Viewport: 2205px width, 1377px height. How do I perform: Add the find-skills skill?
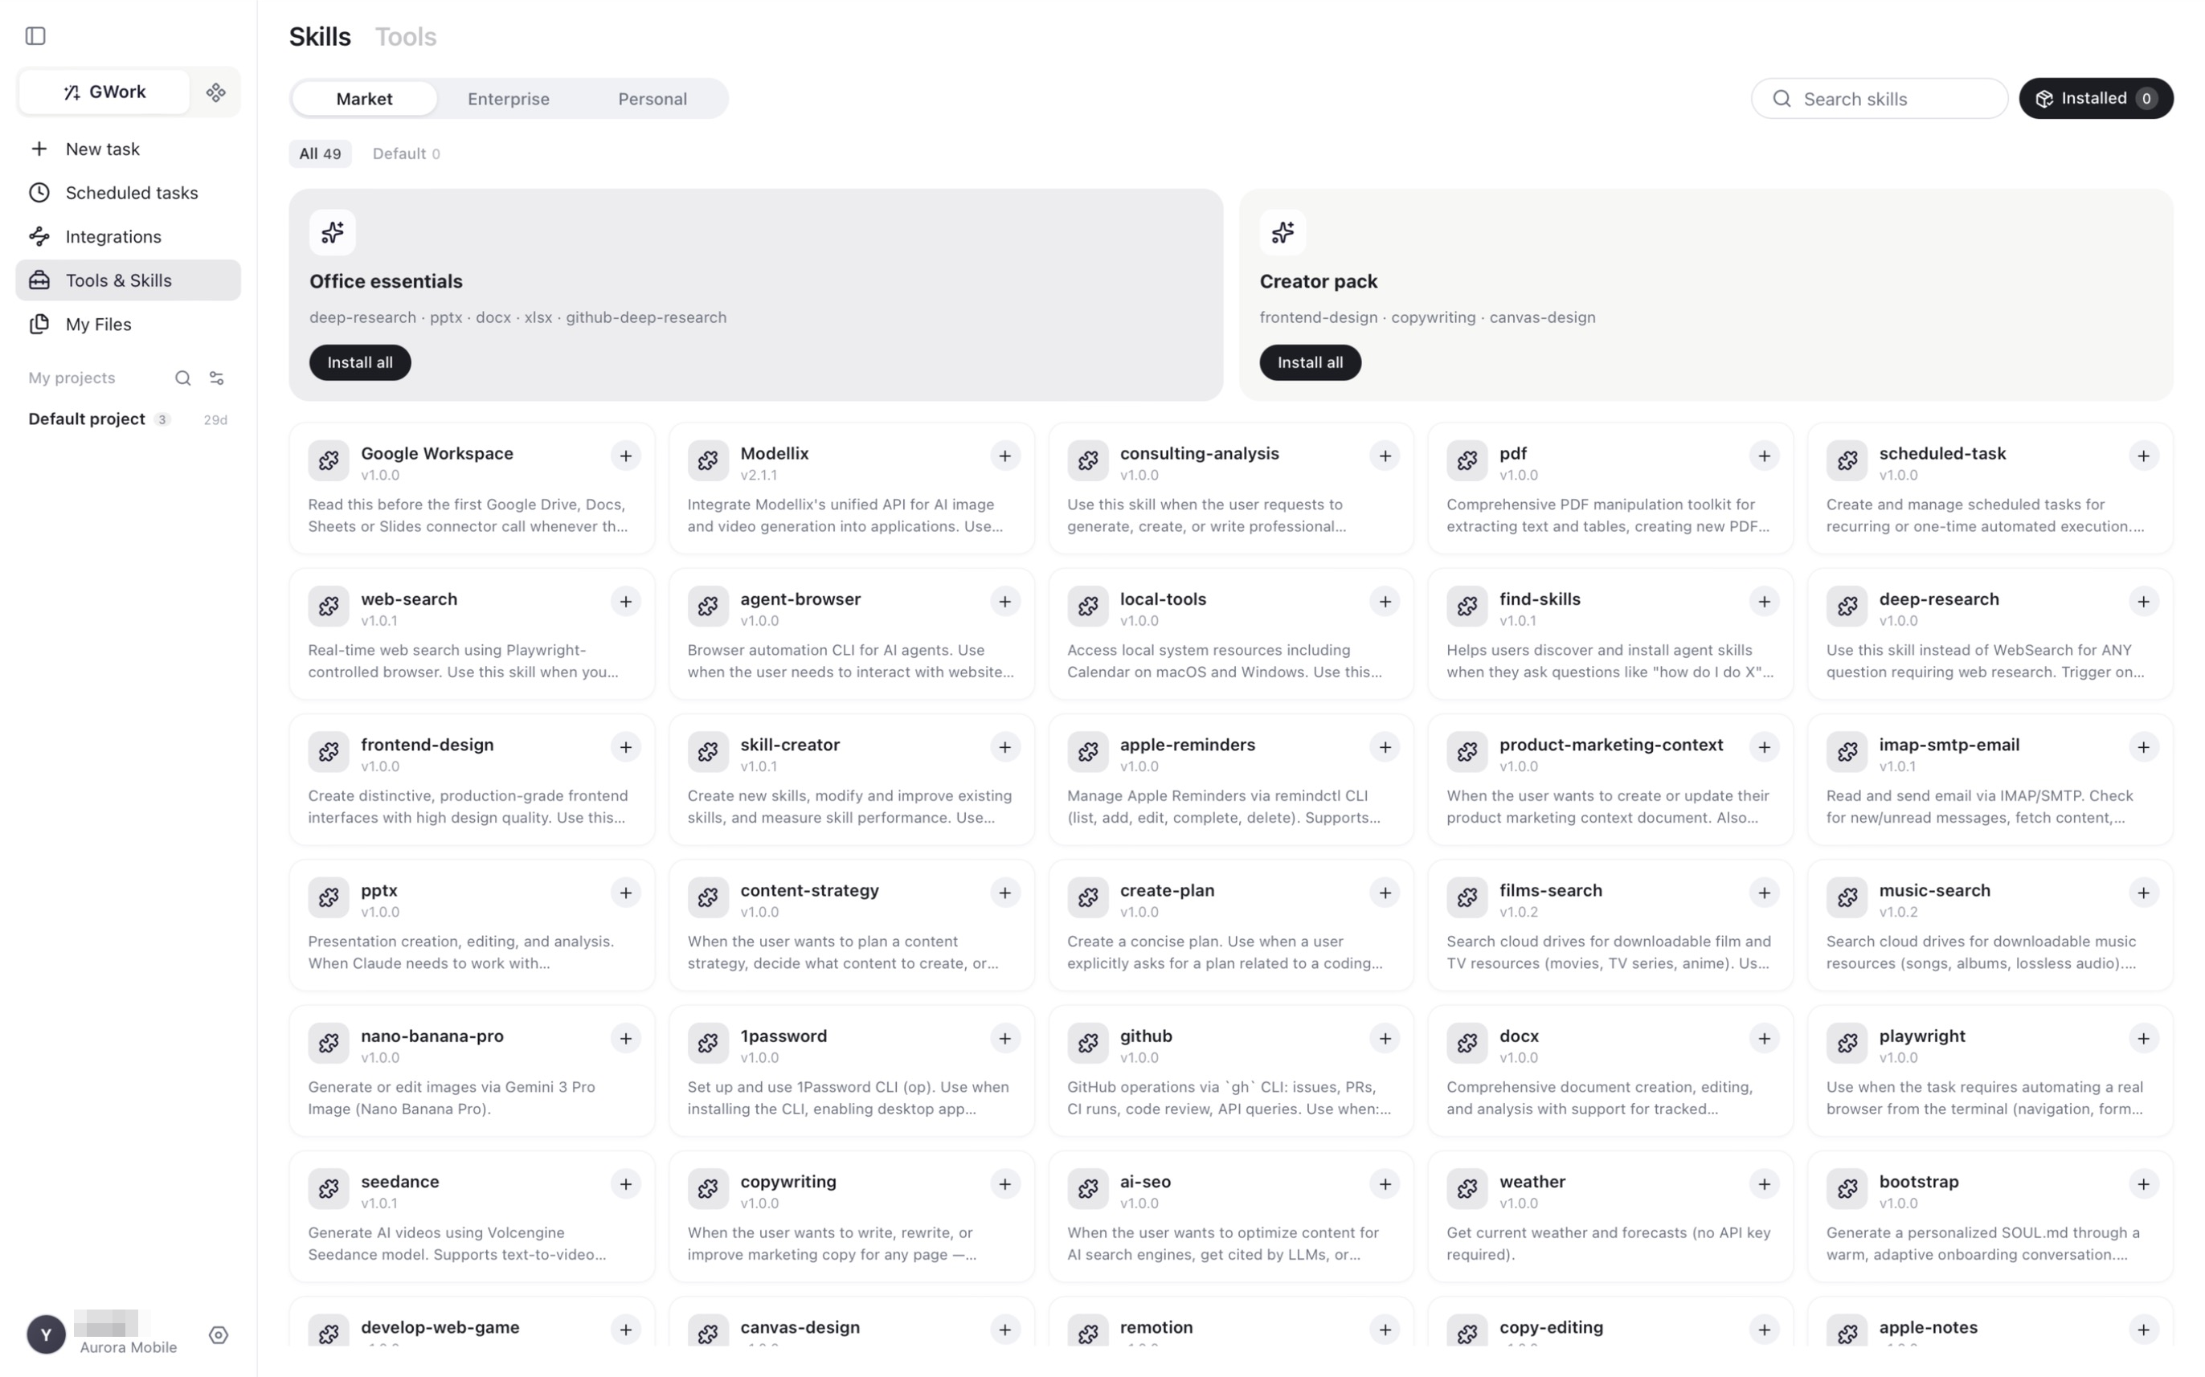tap(1764, 601)
